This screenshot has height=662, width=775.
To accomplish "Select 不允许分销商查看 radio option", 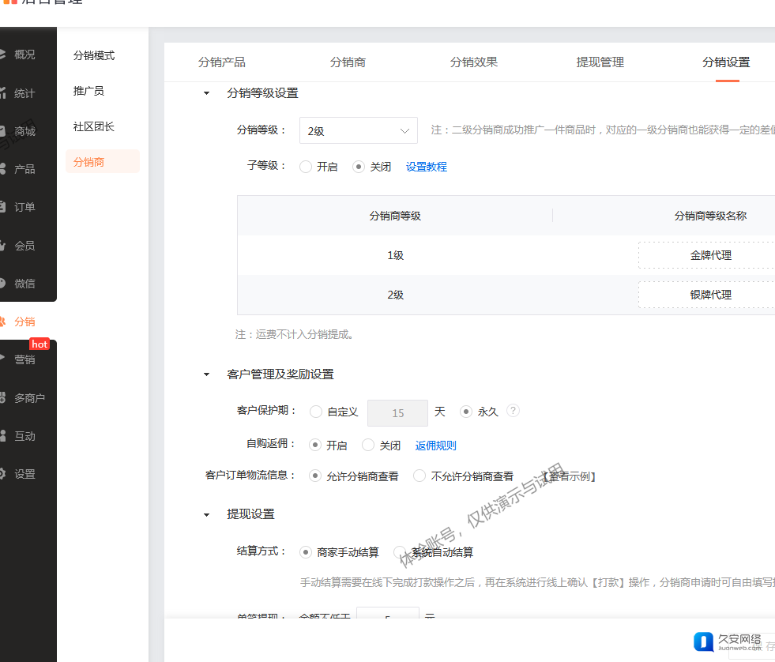I will coord(419,476).
